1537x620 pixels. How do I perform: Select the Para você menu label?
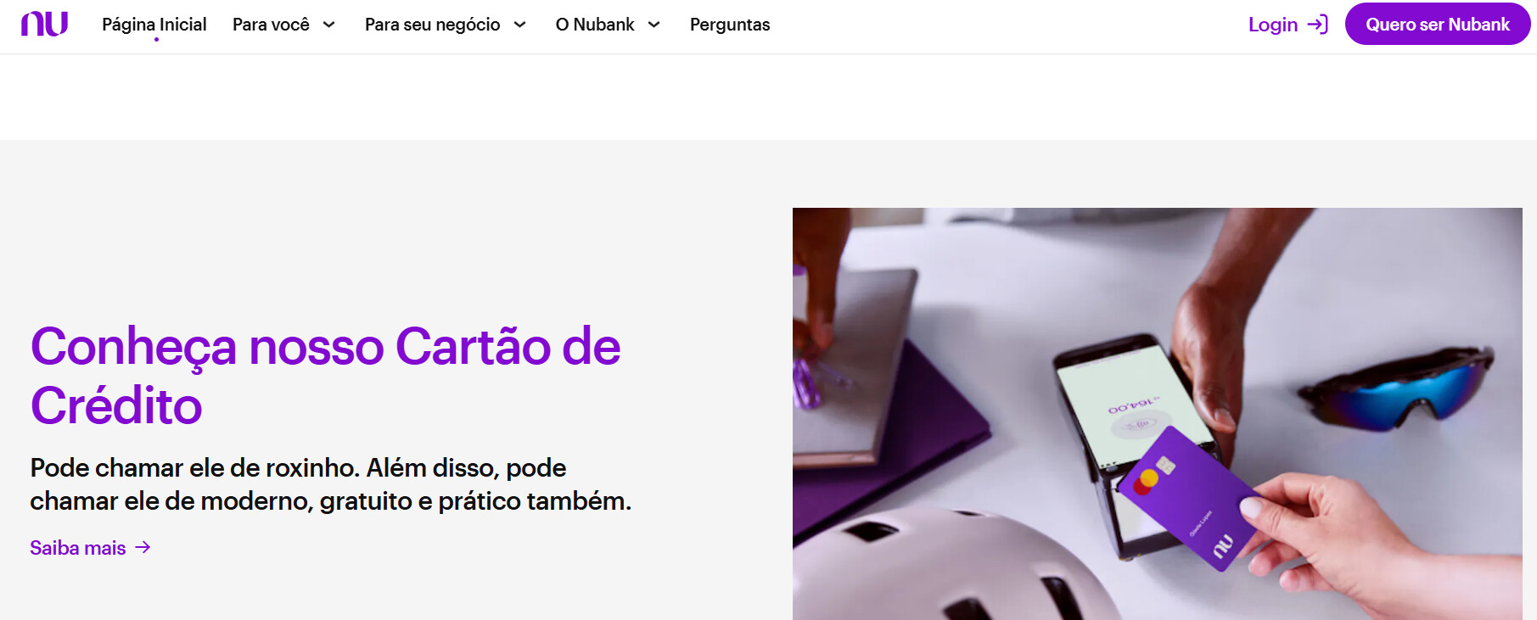coord(271,25)
